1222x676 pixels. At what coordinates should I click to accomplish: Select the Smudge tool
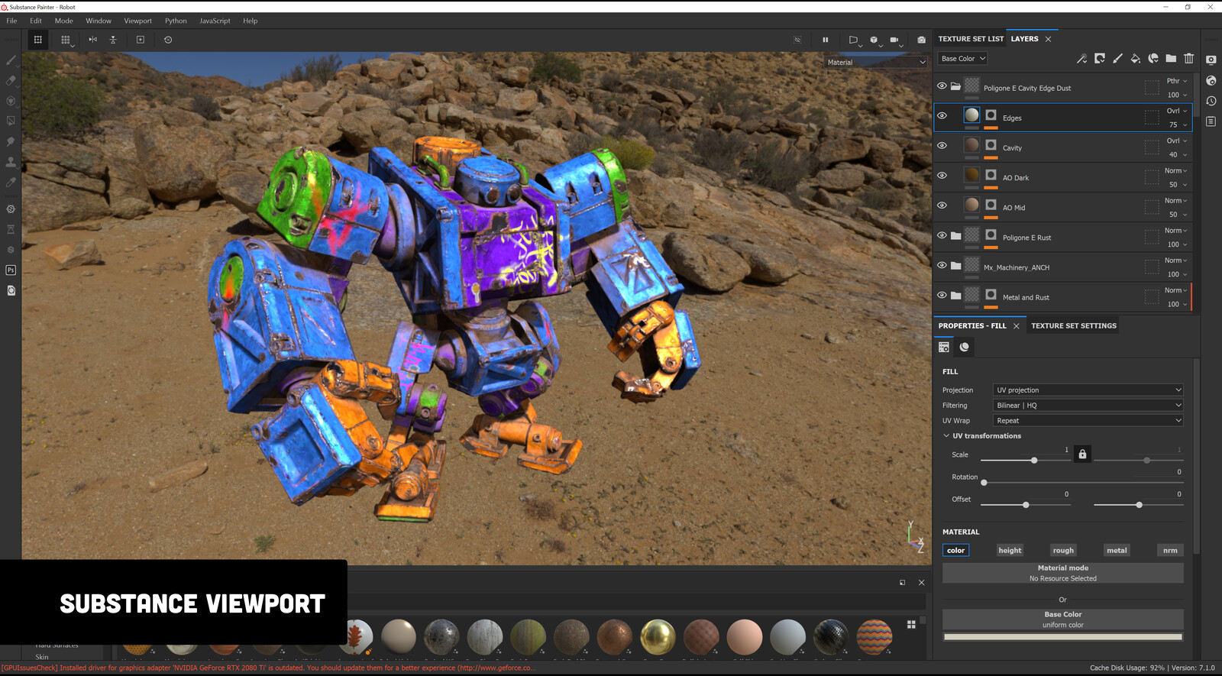coord(11,141)
